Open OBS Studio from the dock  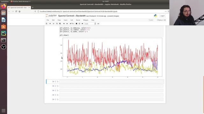pyautogui.click(x=4, y=47)
